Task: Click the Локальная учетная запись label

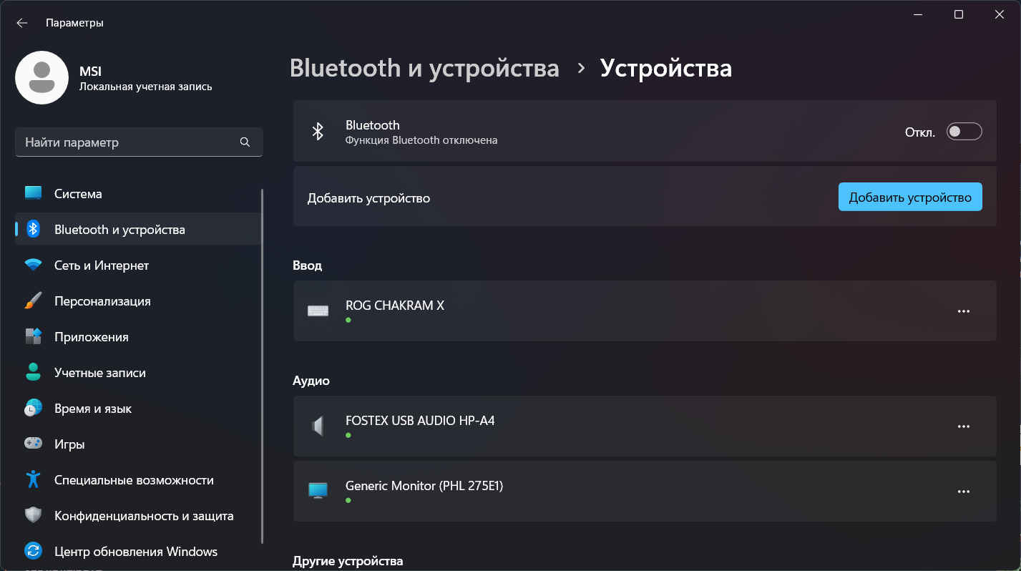Action: point(146,87)
